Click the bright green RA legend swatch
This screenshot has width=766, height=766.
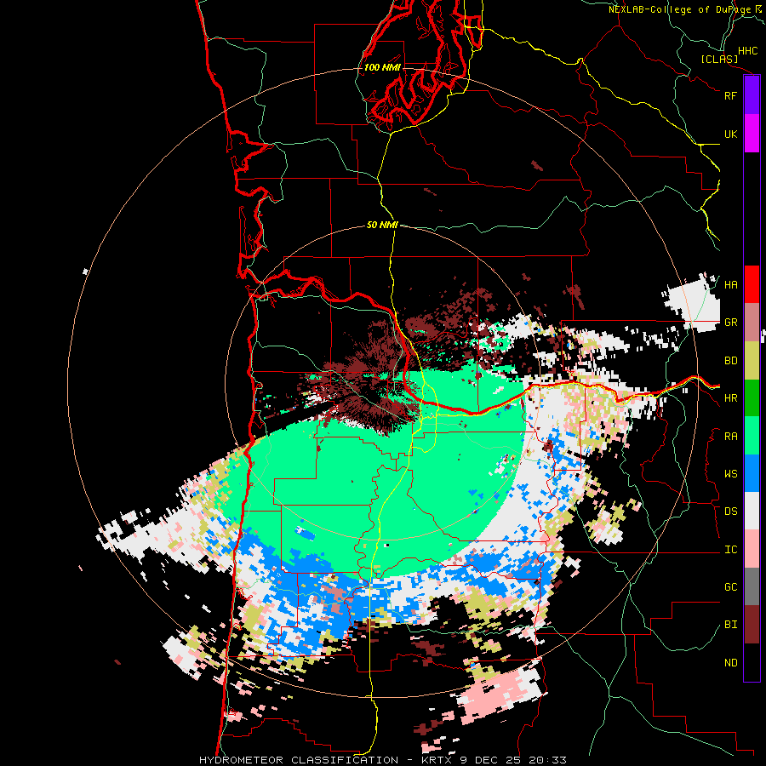click(752, 436)
